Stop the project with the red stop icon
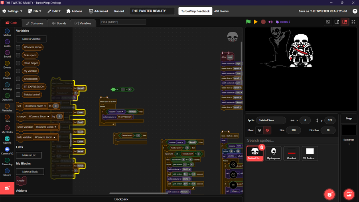 [x=263, y=22]
